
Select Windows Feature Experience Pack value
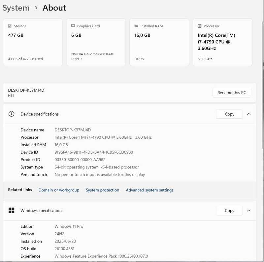pyautogui.click(x=101, y=256)
